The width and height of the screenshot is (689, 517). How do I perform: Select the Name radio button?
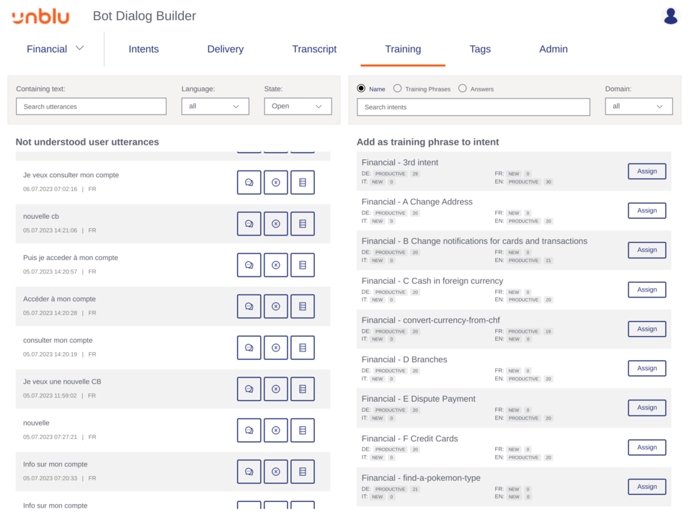pyautogui.click(x=362, y=89)
